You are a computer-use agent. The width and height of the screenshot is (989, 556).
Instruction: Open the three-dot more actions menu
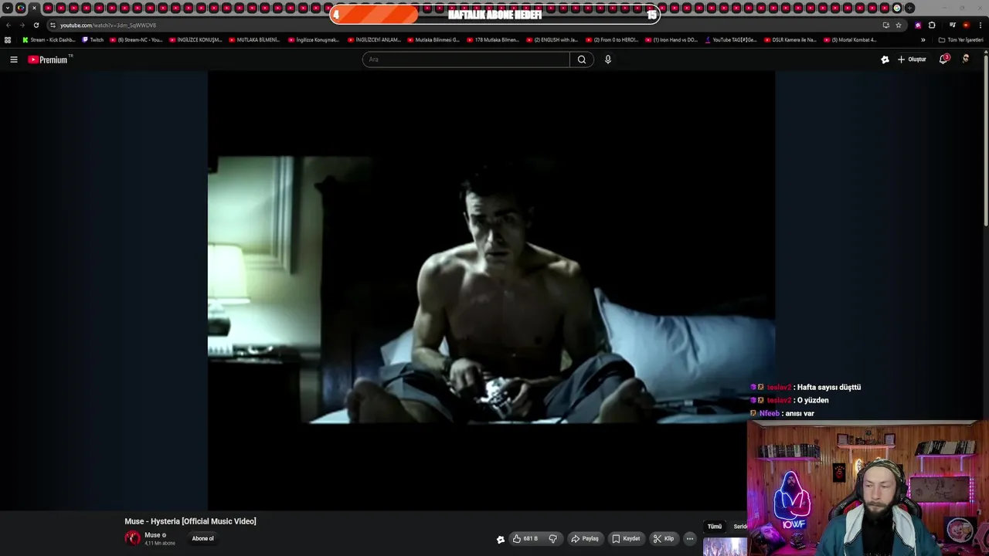click(x=690, y=538)
